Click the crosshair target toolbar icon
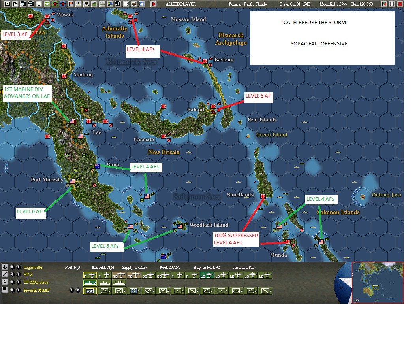Viewport: 419px width, 355px height. tap(118, 4)
